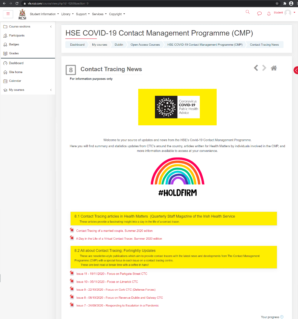Open the Library dropdown menu
Image resolution: width=298 pixels, height=319 pixels.
pos(67,14)
